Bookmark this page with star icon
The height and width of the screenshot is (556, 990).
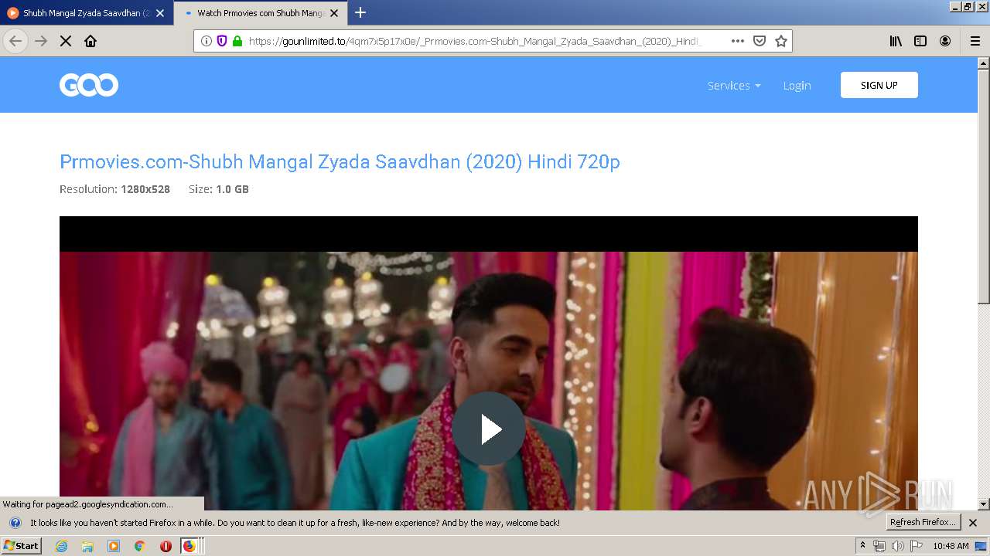click(781, 41)
